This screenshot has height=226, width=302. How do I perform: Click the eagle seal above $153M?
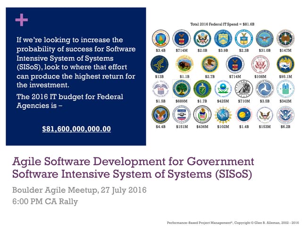(265, 115)
